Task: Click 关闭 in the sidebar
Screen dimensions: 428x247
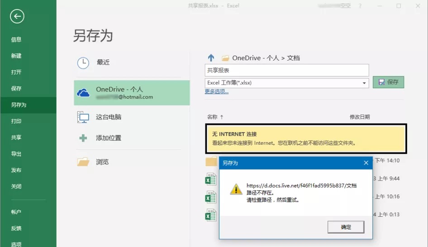Action: (x=16, y=186)
